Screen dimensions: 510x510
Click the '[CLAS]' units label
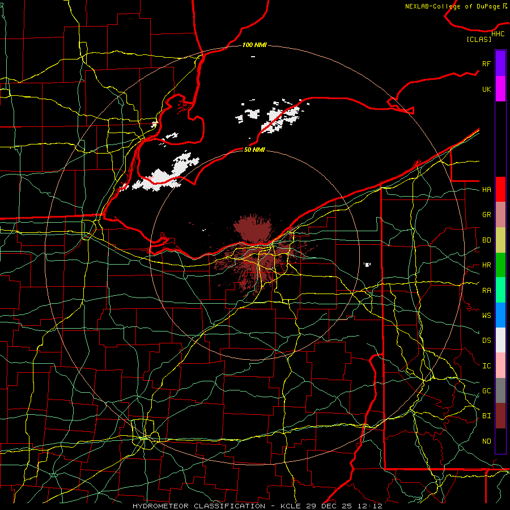479,39
